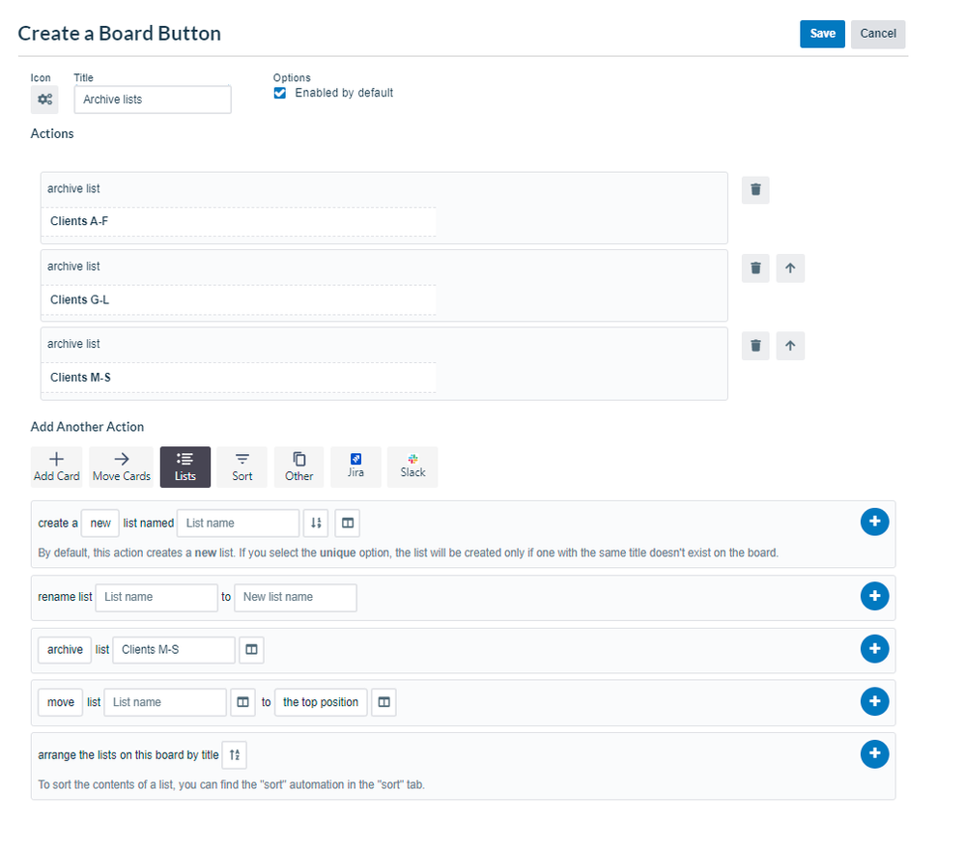The width and height of the screenshot is (965, 850).
Task: Open the Sort actions tab
Action: [241, 467]
